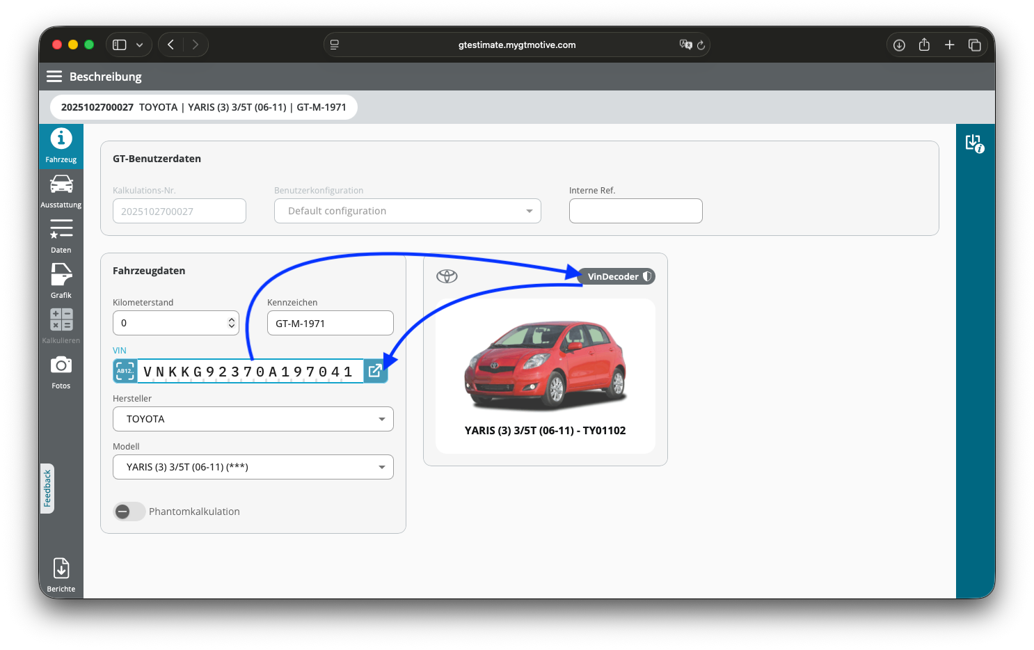Open the Hersteller dropdown showing TOYOTA
1034x650 pixels.
[253, 419]
